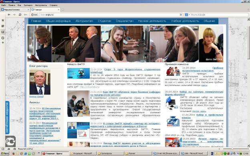250x156 pixels.
Task: Open the 15 мая 2014 conference announcement link
Action: pos(45,133)
